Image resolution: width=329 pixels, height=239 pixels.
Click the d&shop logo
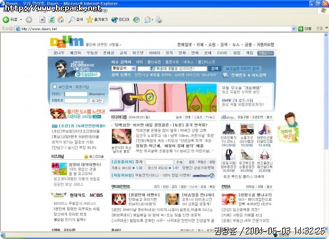228,117
